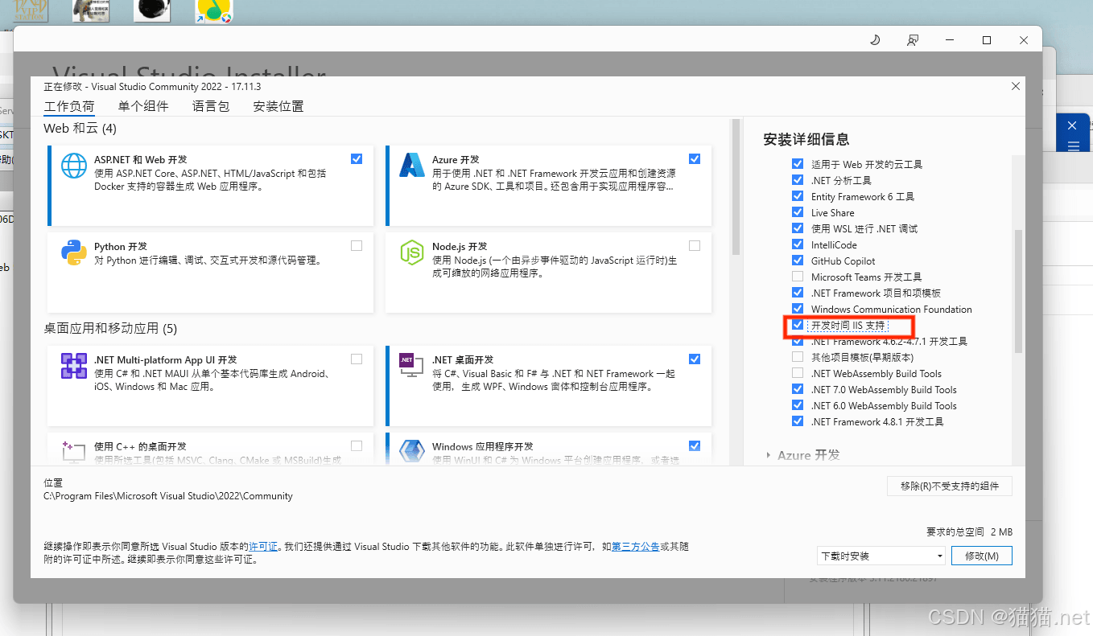Image resolution: width=1093 pixels, height=636 pixels.
Task: Uncheck the ASP.NET and Web development workload
Action: coord(357,158)
